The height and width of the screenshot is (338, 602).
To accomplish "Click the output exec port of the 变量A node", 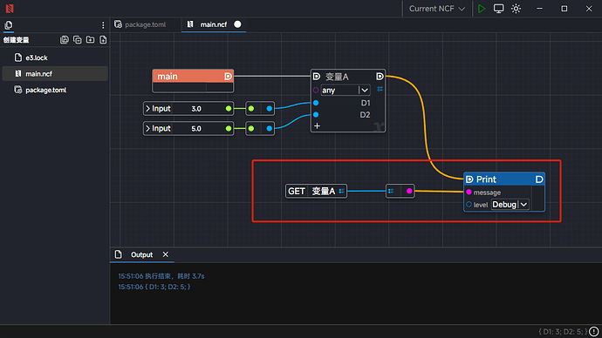I will pos(380,77).
